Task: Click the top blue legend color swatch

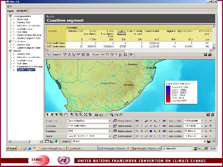Action: pos(168,88)
